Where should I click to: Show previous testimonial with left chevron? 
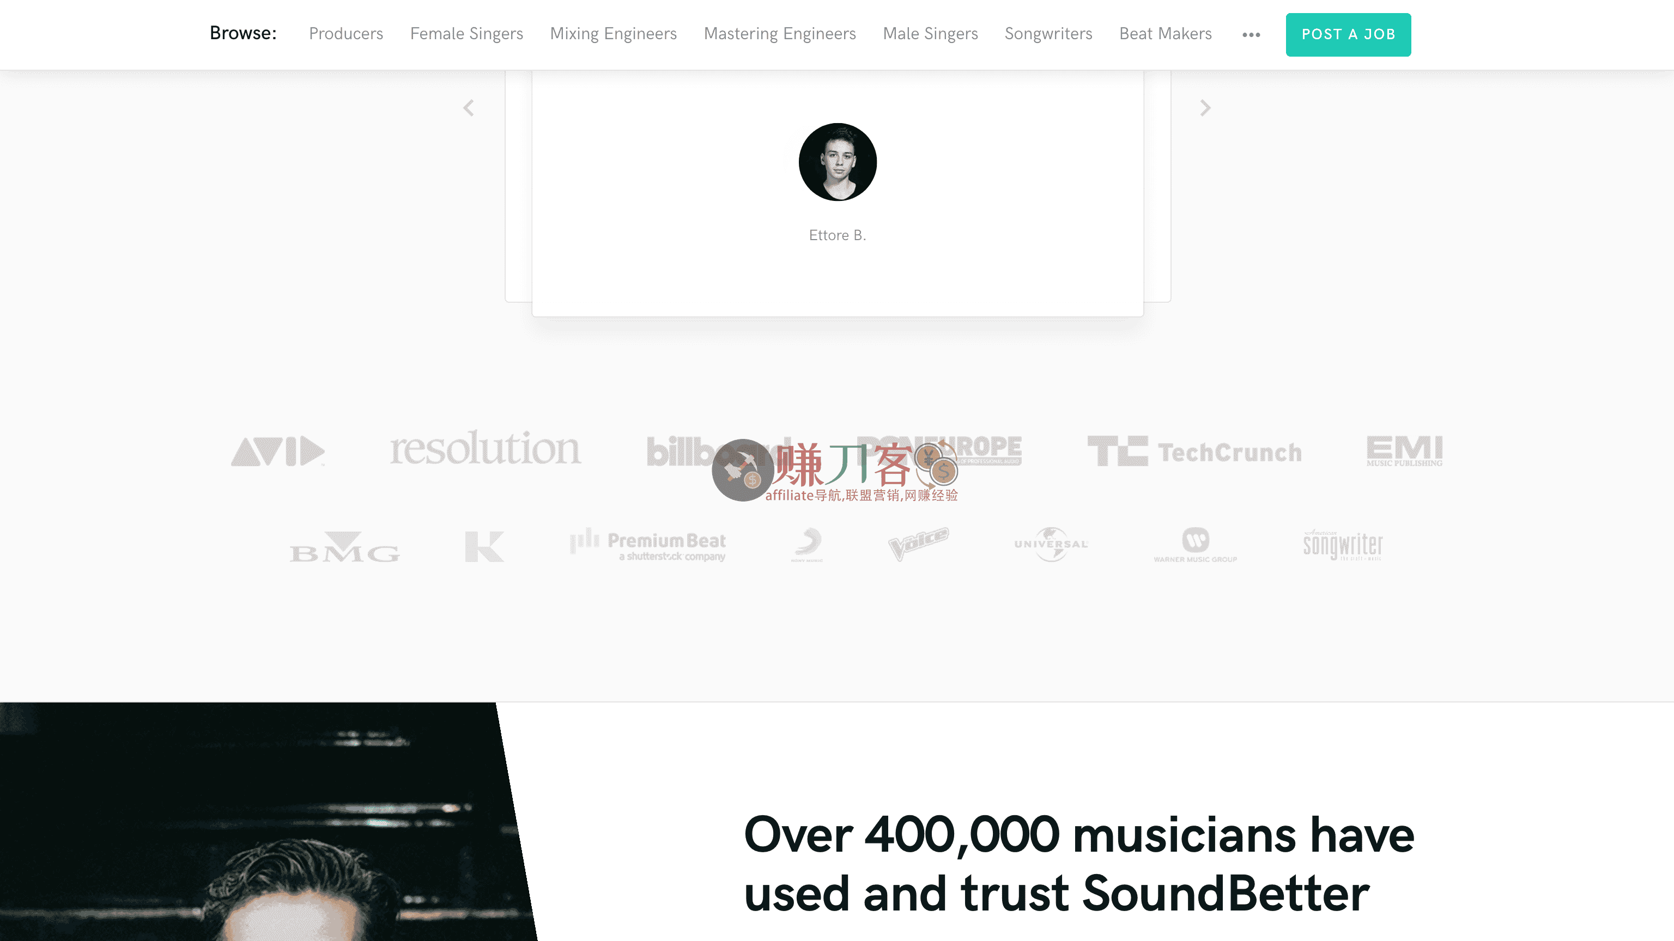(469, 108)
